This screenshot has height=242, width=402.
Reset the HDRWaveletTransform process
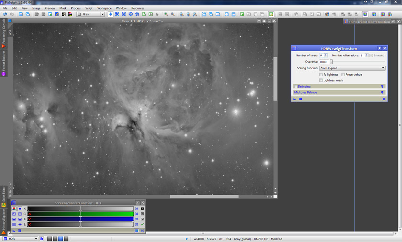[x=384, y=99]
